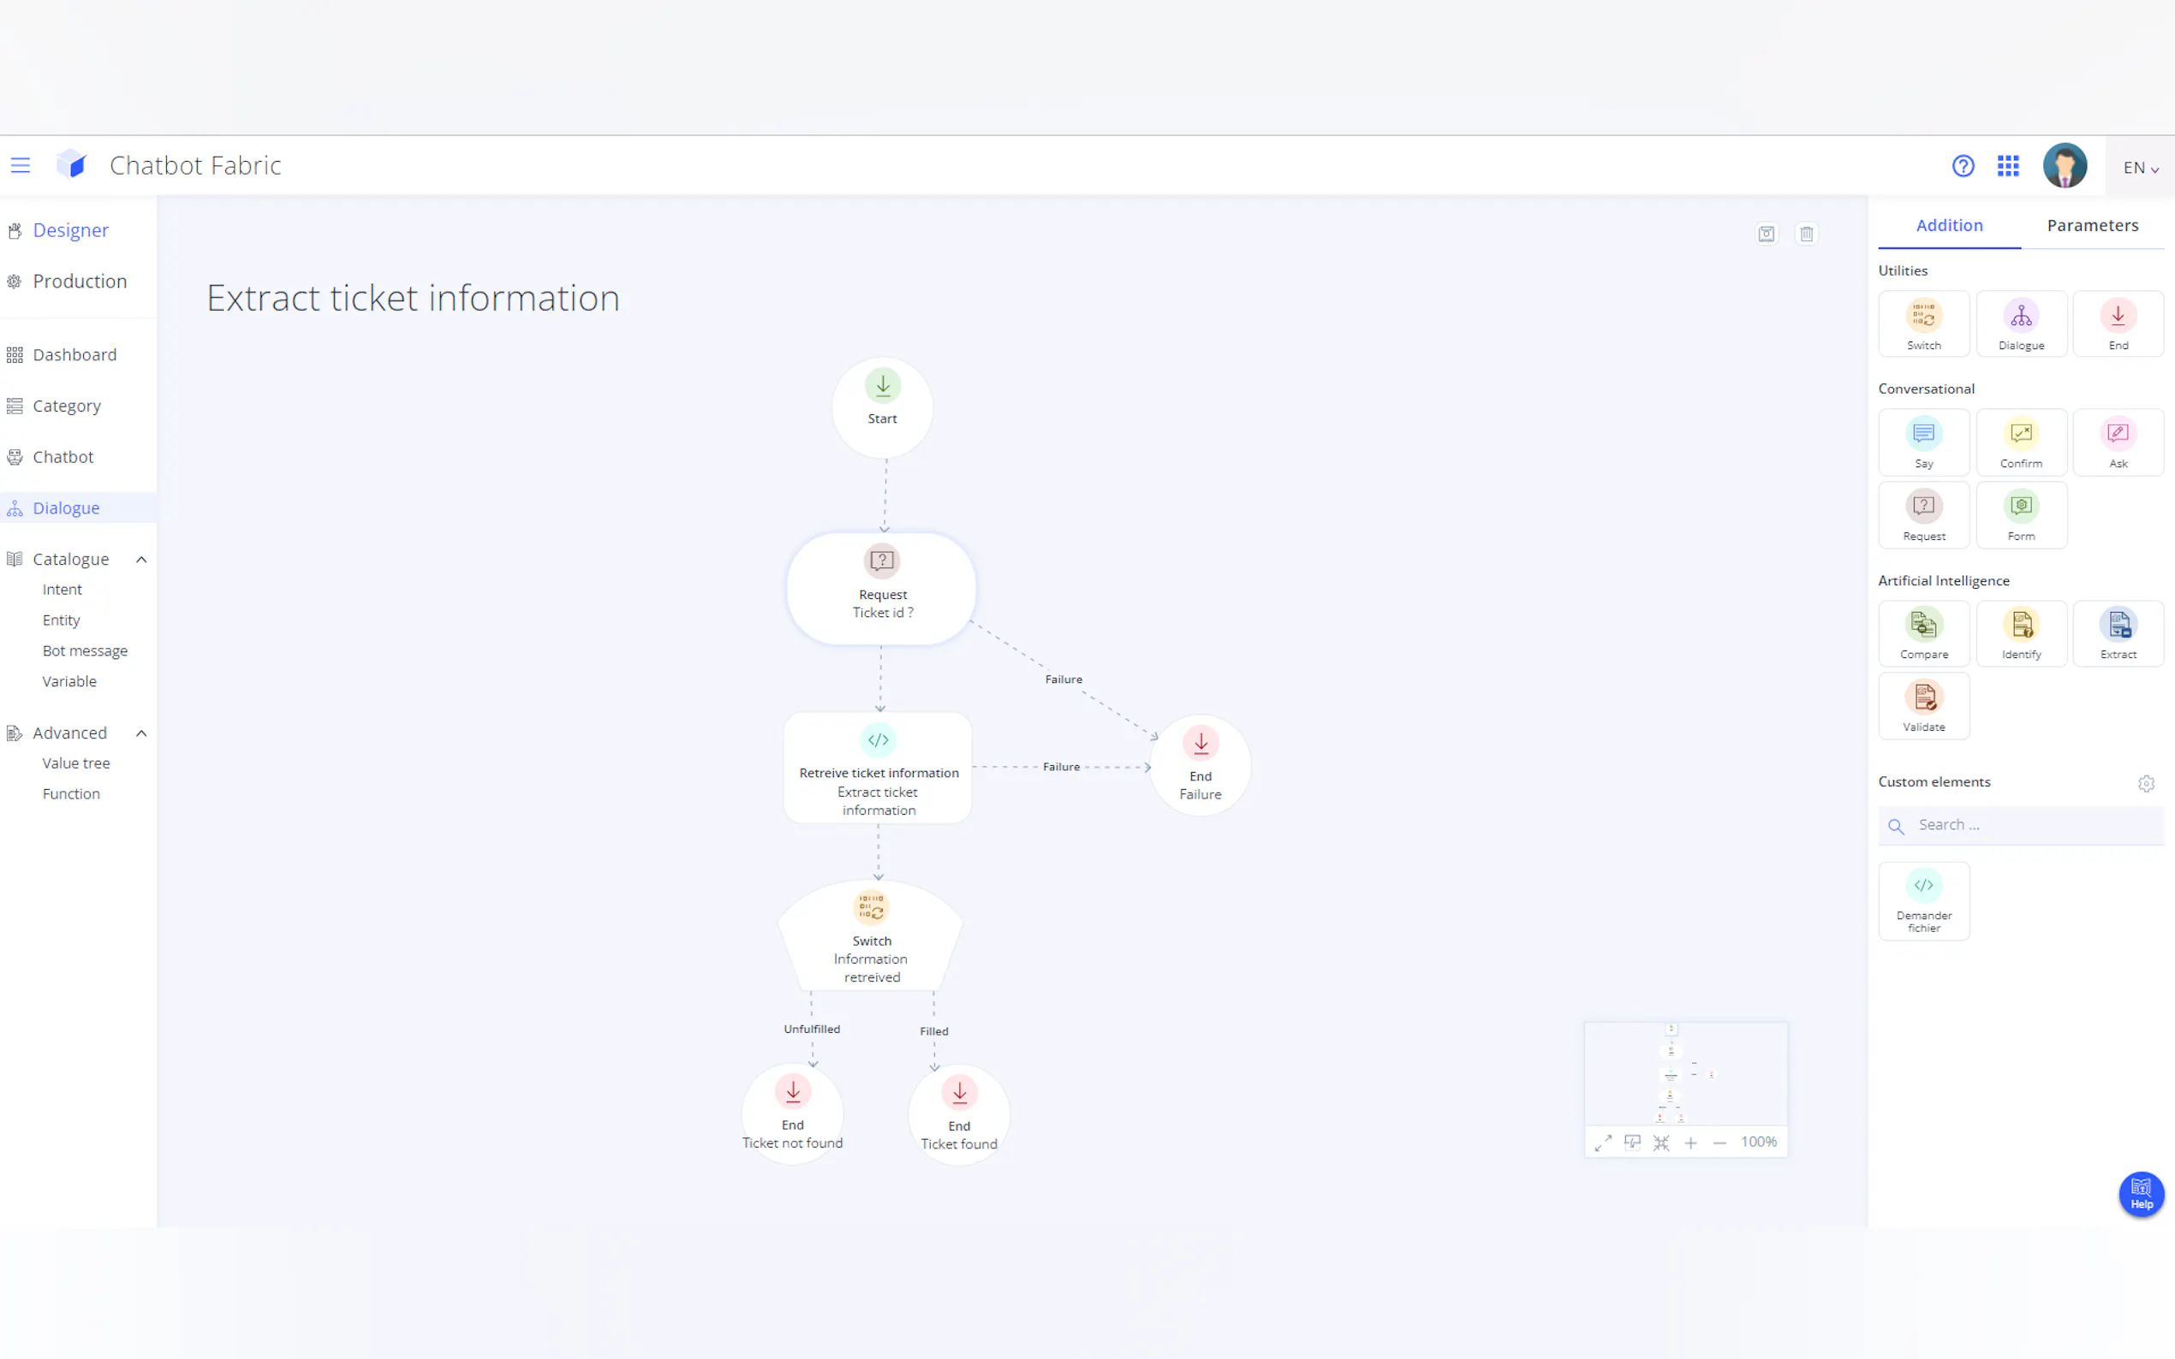Select the Extract AI element

pyautogui.click(x=2118, y=632)
